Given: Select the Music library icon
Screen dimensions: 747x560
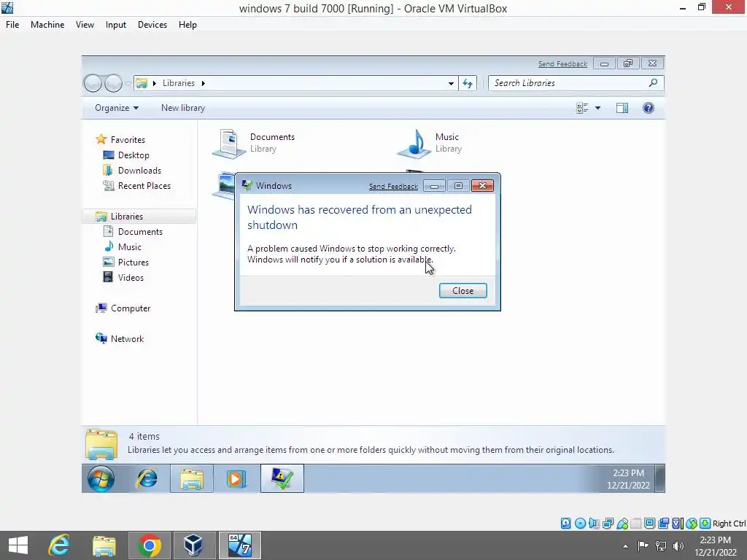Looking at the screenshot, I should [414, 144].
